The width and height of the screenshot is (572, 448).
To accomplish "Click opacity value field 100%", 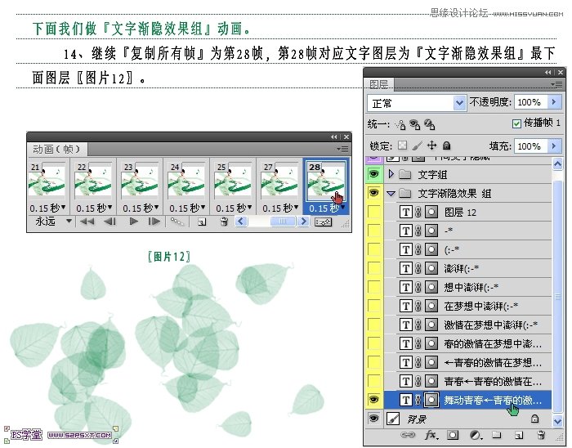I will click(530, 102).
